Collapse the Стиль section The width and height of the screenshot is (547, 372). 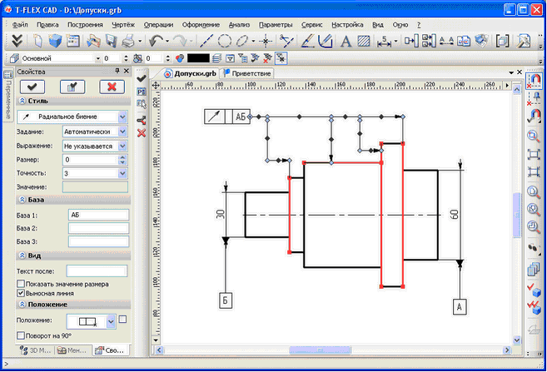click(22, 101)
